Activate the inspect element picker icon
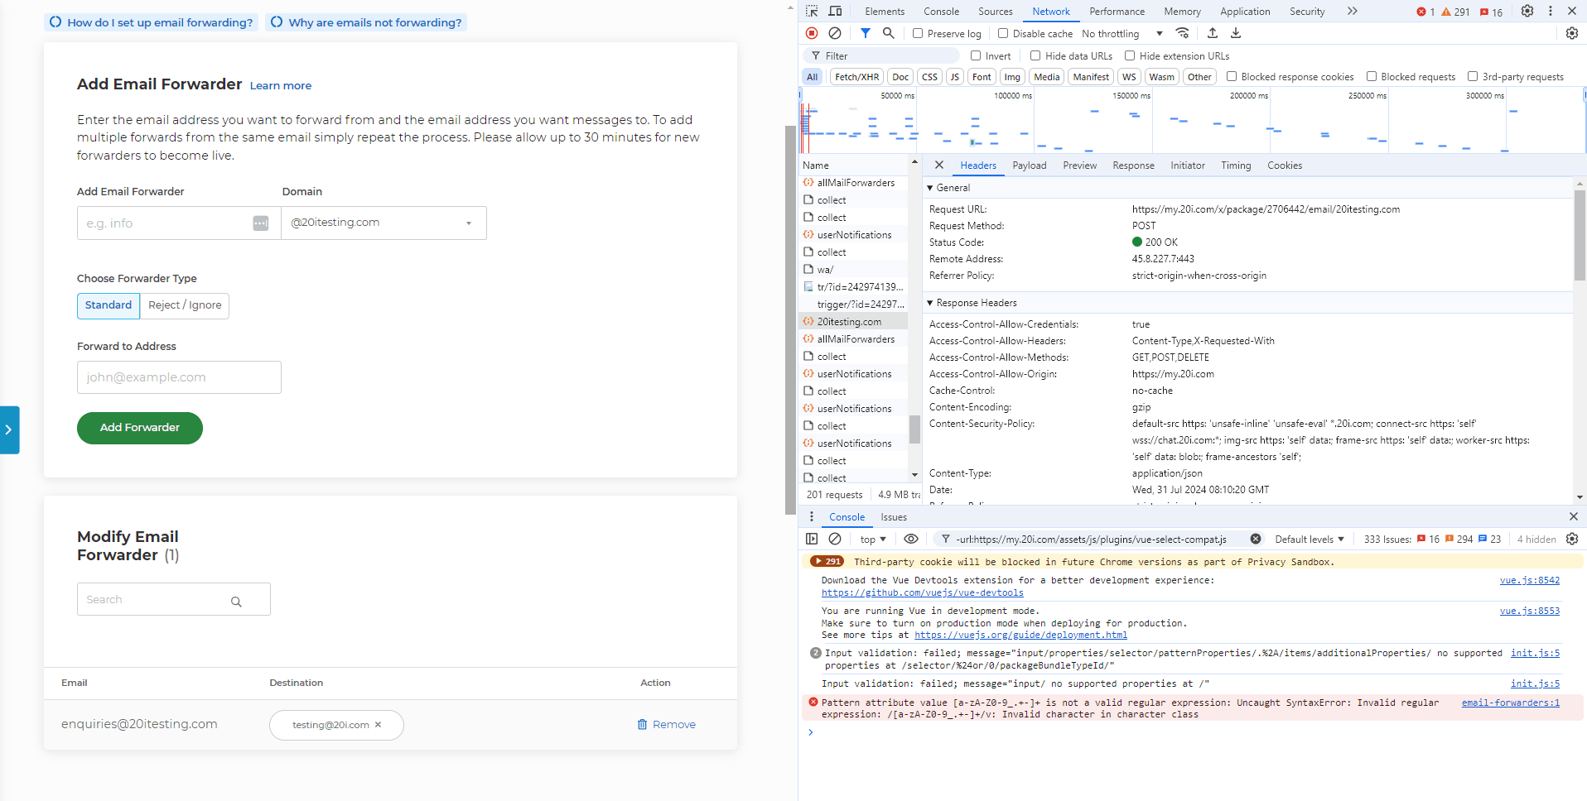Screen dimensions: 1587x801 point(812,11)
